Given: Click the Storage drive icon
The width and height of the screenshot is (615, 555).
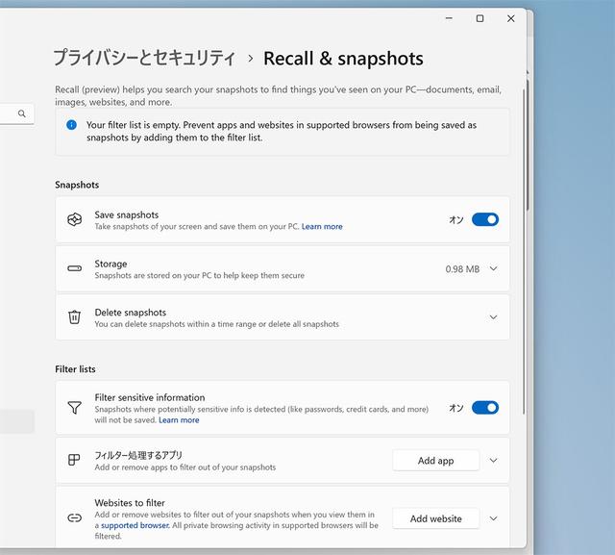Looking at the screenshot, I should (x=75, y=268).
